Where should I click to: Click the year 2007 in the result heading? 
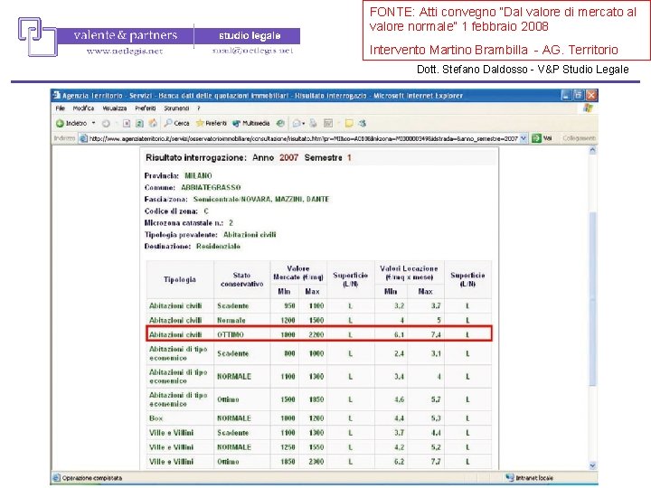(x=288, y=157)
